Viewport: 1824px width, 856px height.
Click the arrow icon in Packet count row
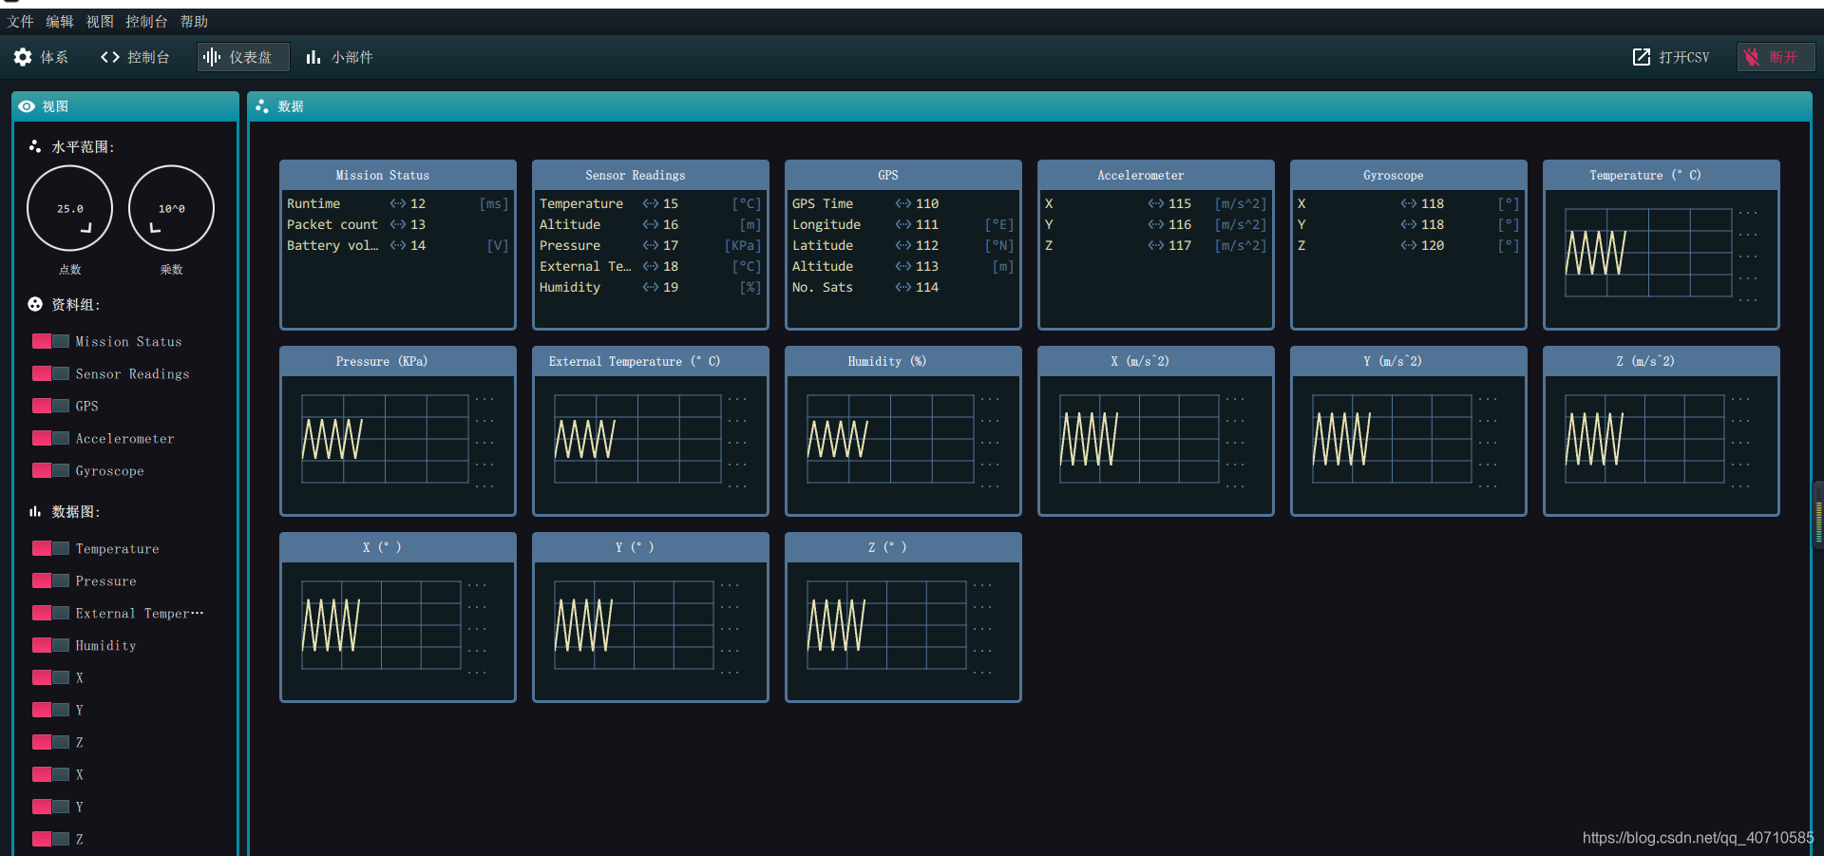398,224
